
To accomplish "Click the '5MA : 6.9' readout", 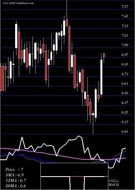I will [x=15, y=175].
